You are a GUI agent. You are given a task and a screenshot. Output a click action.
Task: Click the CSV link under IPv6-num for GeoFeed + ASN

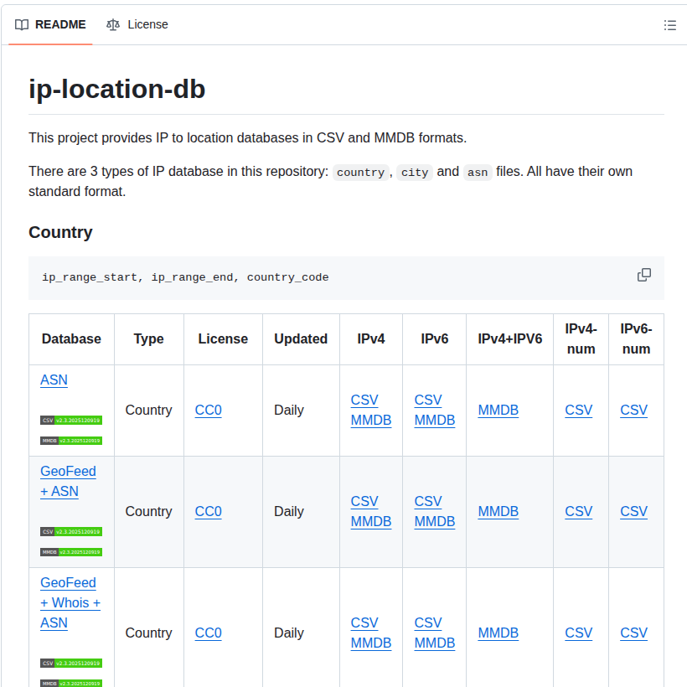(633, 511)
